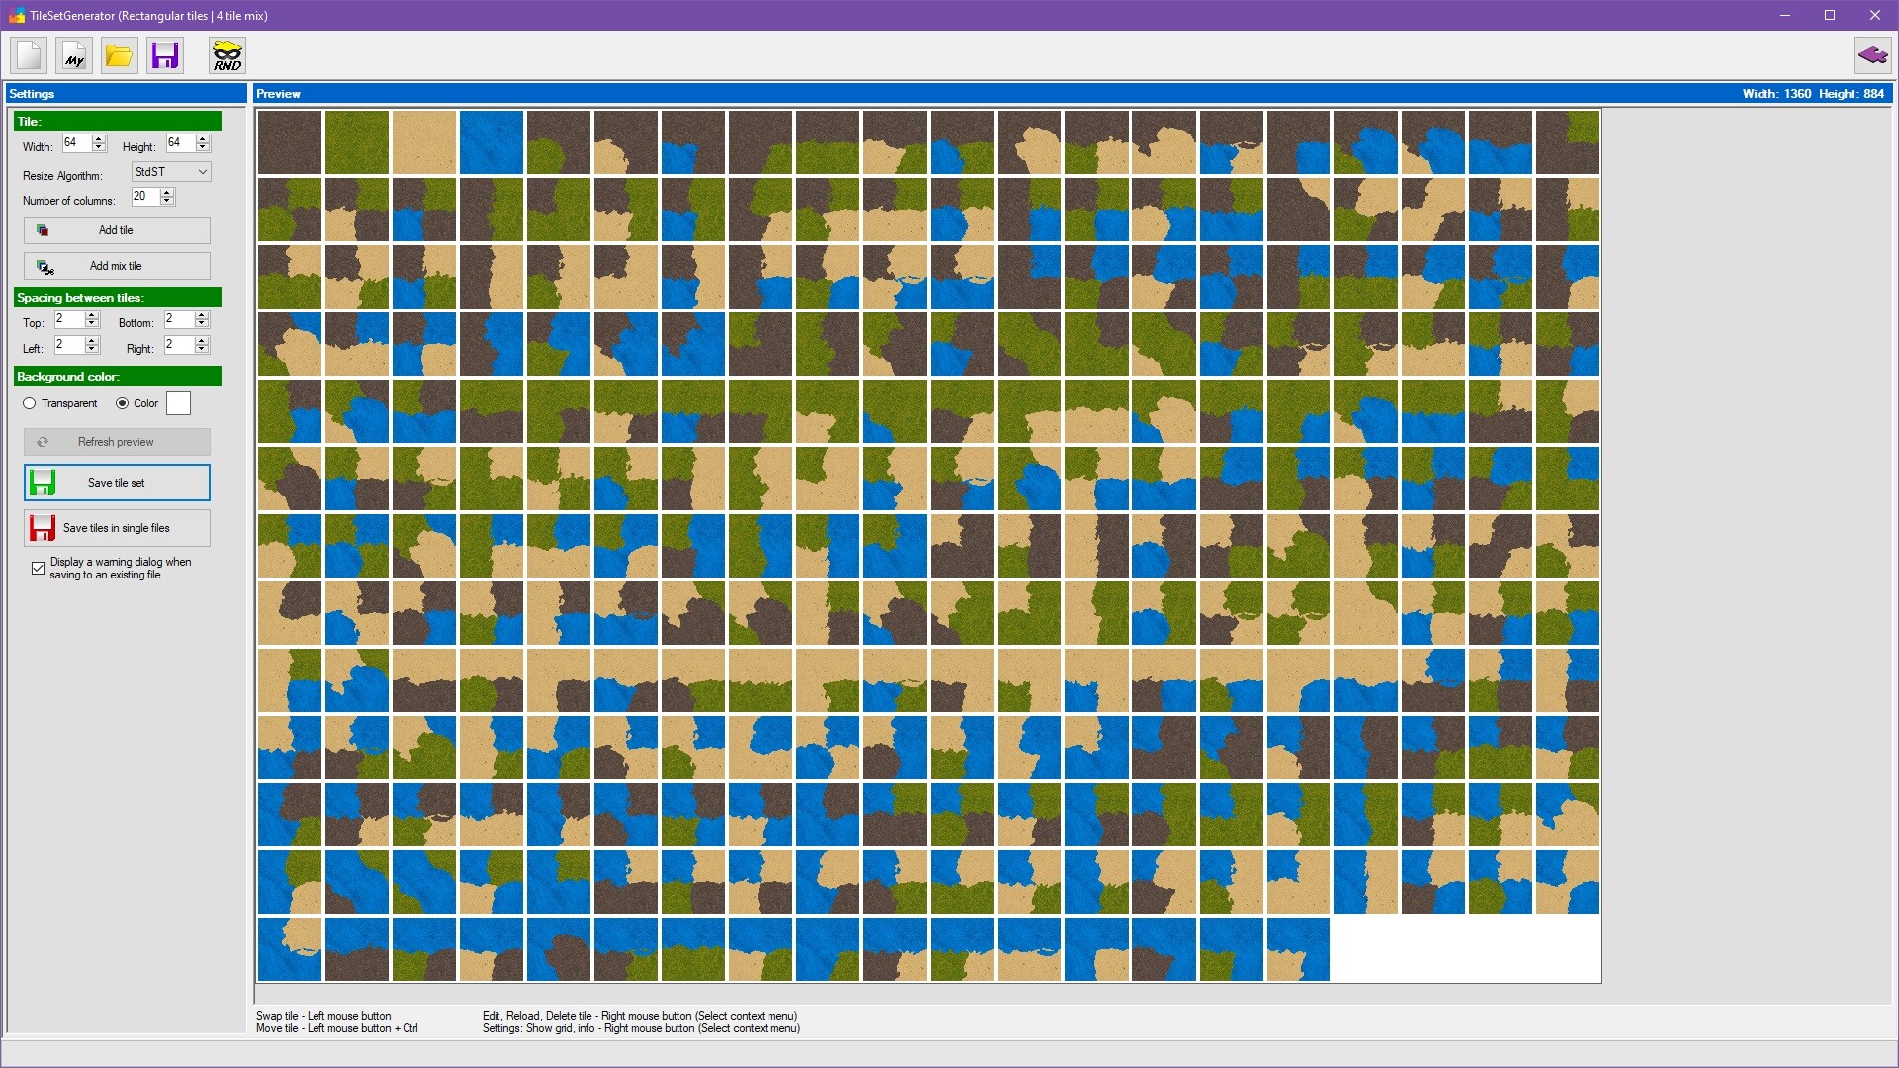Decrease the Number of columns with the down arrow
The height and width of the screenshot is (1068, 1899).
[x=167, y=202]
